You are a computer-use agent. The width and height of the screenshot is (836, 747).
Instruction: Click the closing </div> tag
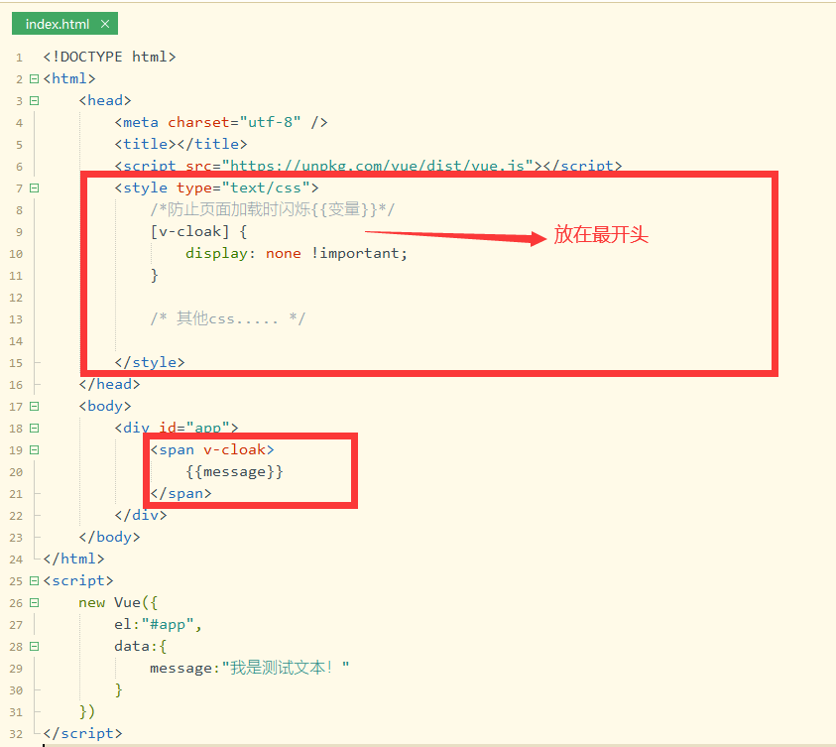click(141, 516)
